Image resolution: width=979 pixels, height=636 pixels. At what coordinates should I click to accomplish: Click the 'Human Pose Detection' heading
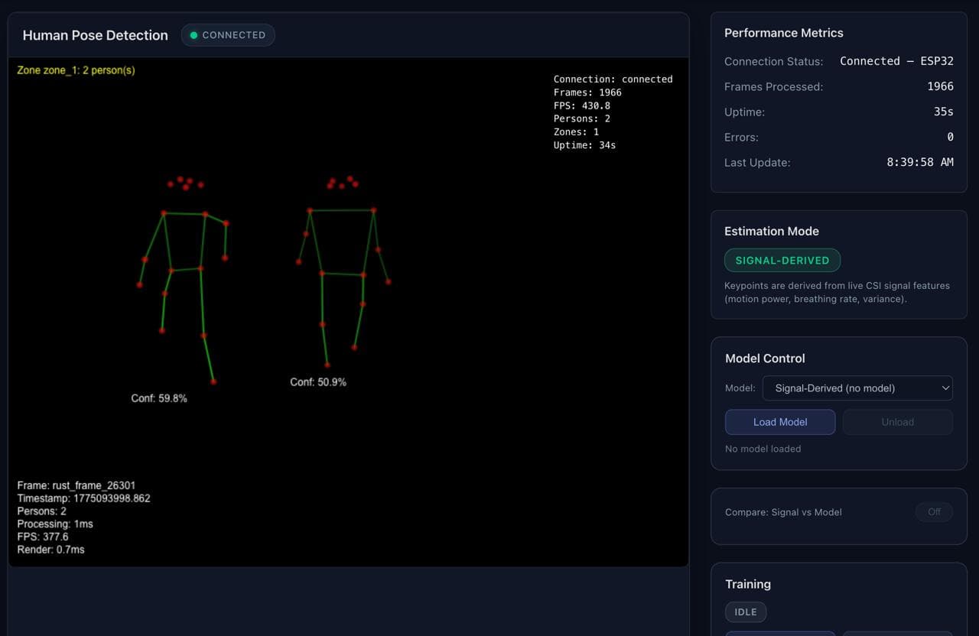click(96, 35)
